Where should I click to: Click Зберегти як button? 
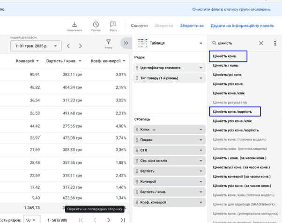(192, 26)
